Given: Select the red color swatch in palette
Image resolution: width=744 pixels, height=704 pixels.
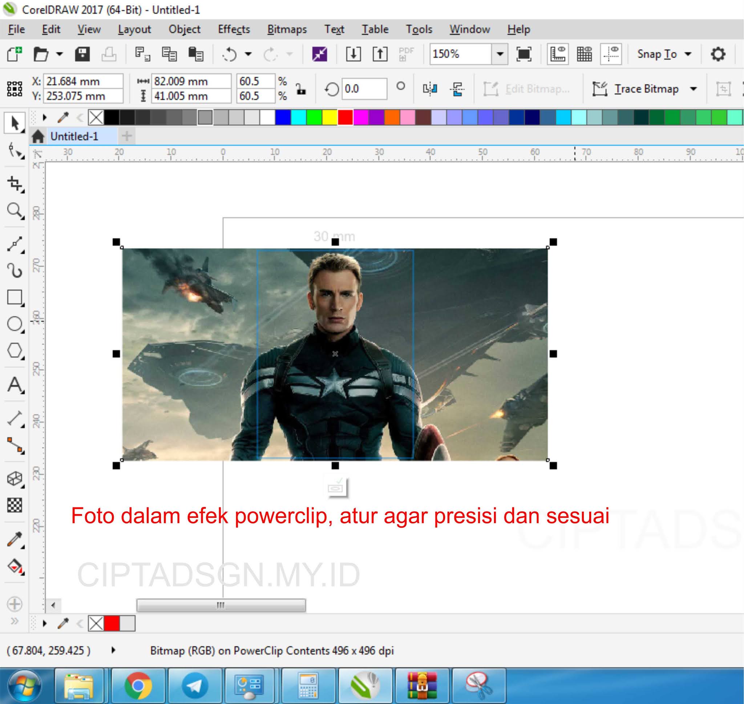Looking at the screenshot, I should (x=345, y=117).
